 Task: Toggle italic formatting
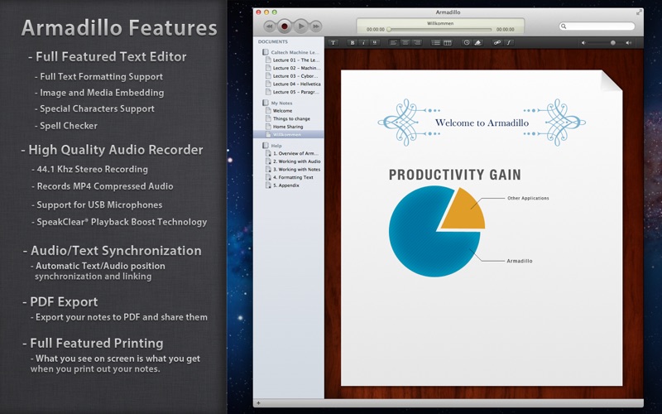(x=363, y=43)
